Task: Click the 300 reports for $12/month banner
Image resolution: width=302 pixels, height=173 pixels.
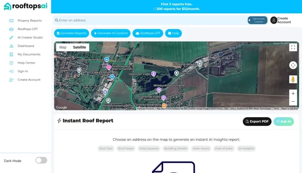Action: point(177,9)
